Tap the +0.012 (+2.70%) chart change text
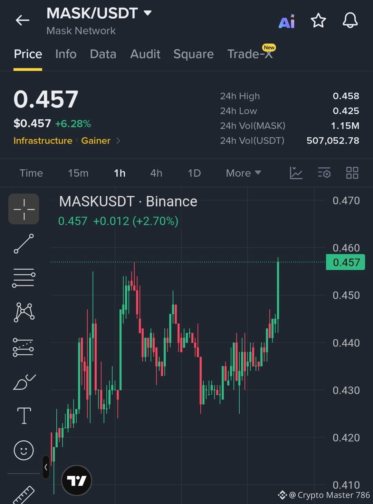 coord(136,221)
